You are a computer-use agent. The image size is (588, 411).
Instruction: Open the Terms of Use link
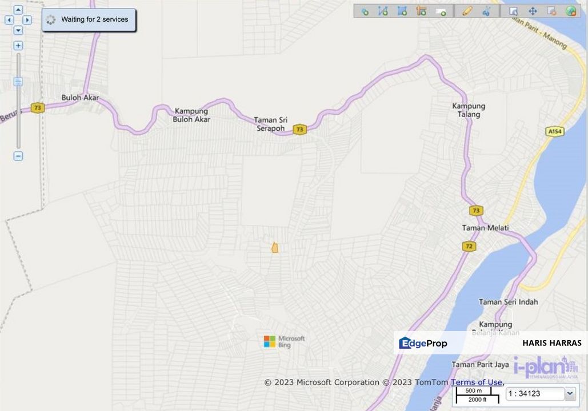[477, 382]
